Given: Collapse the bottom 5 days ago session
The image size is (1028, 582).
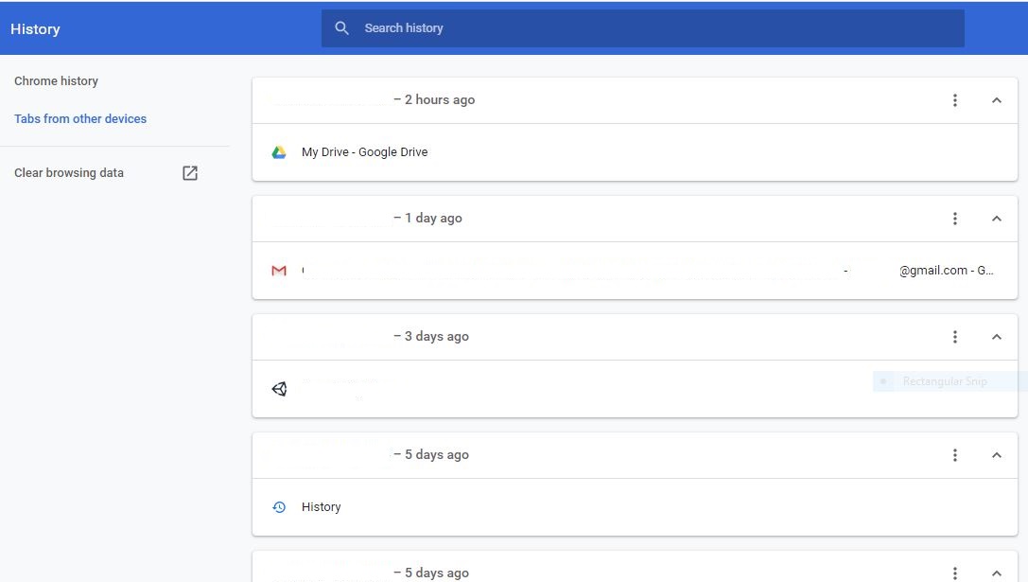Looking at the screenshot, I should pos(996,572).
